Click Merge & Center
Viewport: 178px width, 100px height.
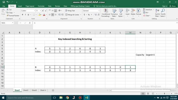pos(72,15)
